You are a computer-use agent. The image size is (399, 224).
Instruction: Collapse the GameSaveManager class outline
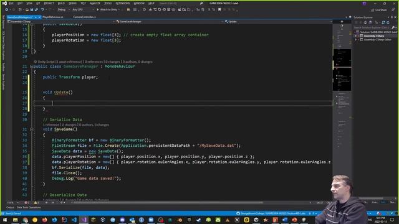(x=32, y=67)
